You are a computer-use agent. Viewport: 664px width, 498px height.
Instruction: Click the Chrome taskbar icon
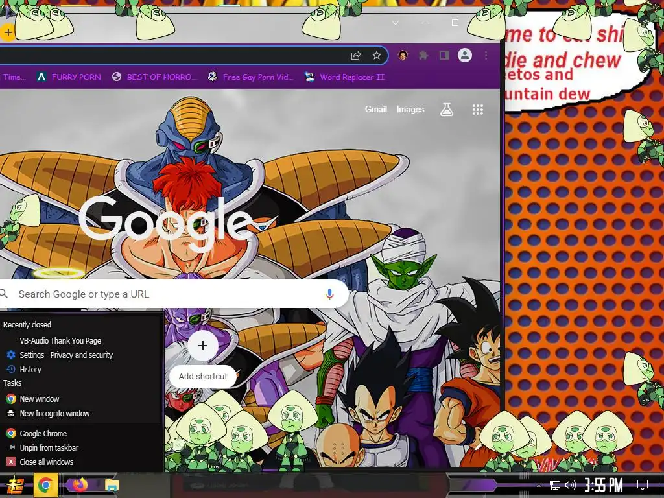[x=45, y=485]
